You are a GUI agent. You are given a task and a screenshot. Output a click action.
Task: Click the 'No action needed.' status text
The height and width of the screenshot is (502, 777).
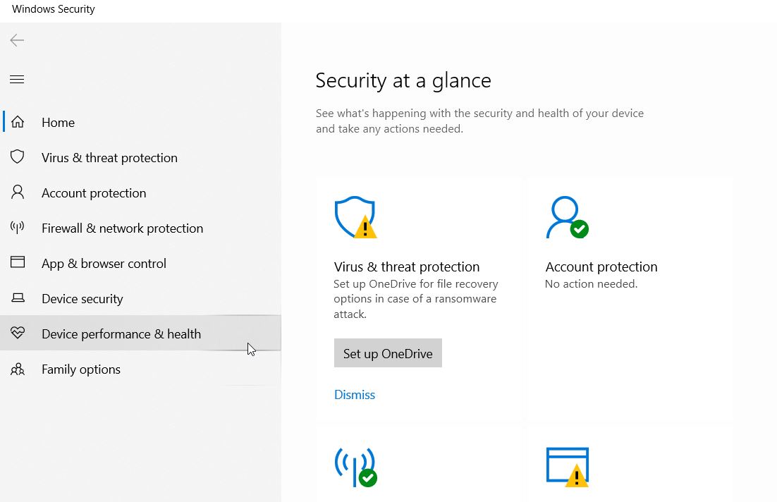tap(591, 284)
